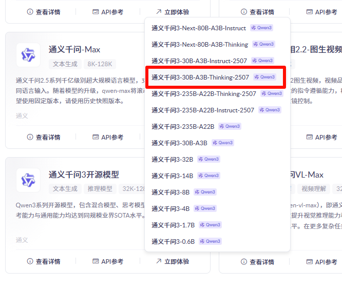Pick 通义千问3-30B-A3B without a suffix
Viewport: 342px width, 290px height.
[217, 143]
